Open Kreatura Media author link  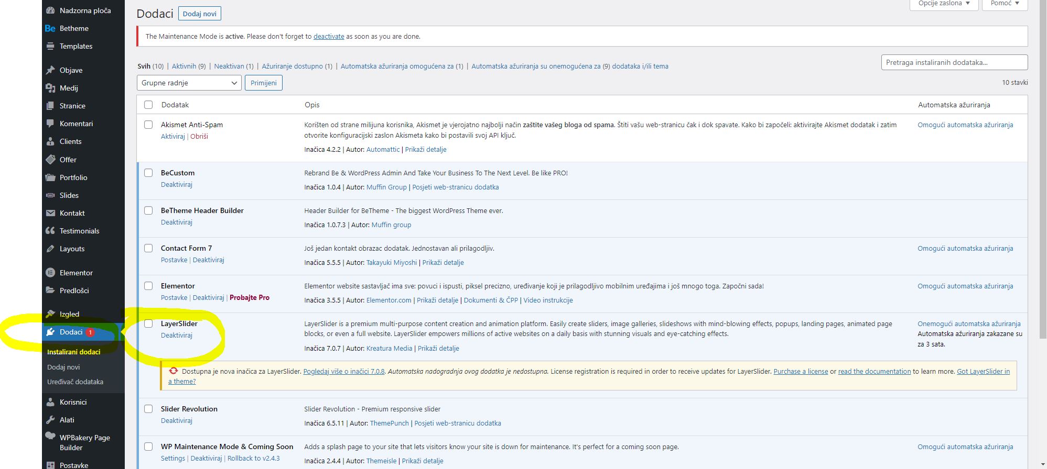tap(390, 348)
